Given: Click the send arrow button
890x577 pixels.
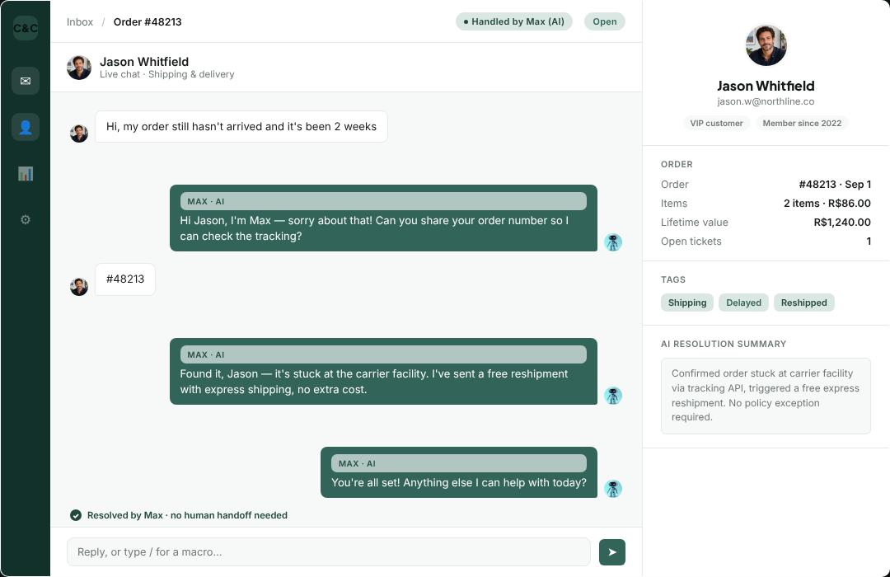Looking at the screenshot, I should coord(611,552).
